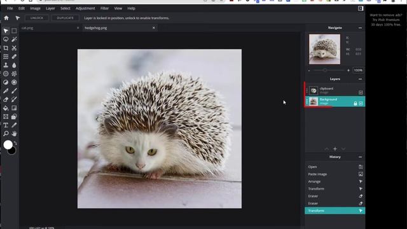Select the Crop tool
The image size is (407, 229).
point(6,48)
